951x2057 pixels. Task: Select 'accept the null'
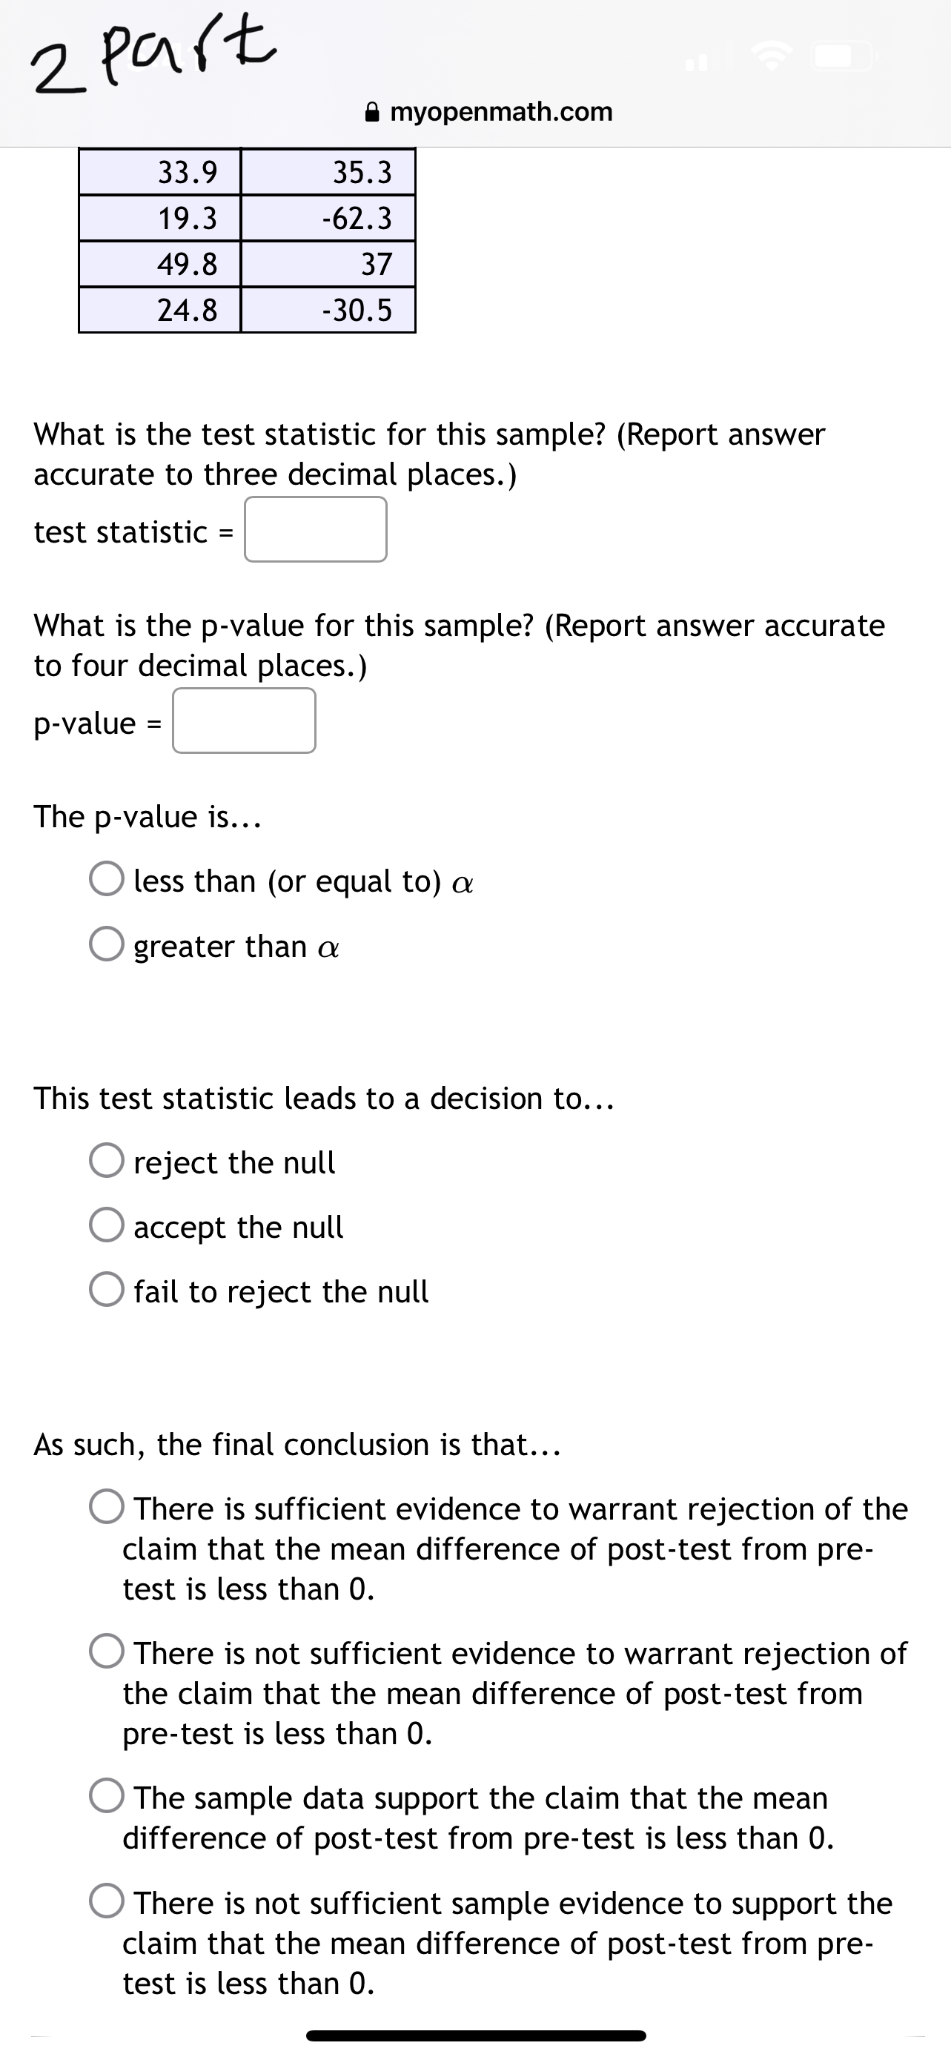pos(106,1228)
